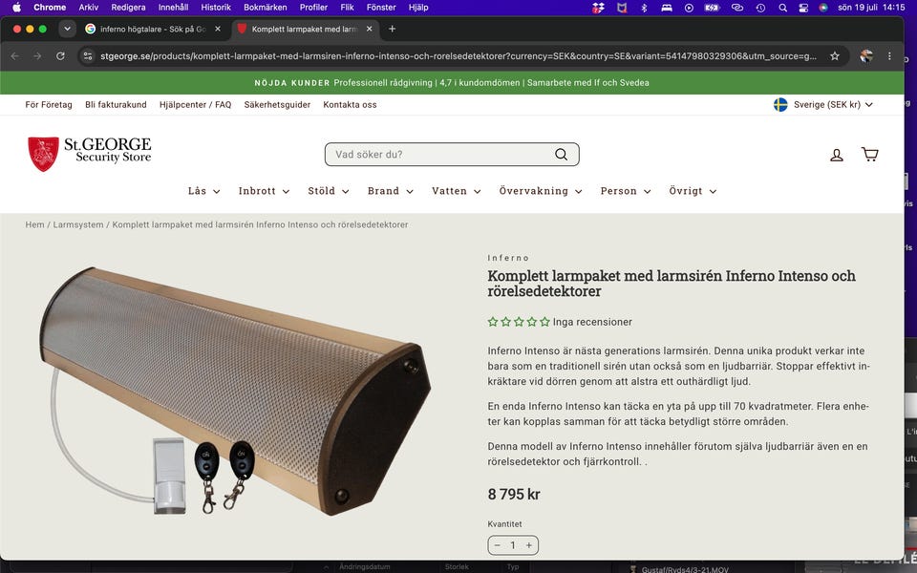Click the Inferno Intenso product image
The height and width of the screenshot is (573, 917).
point(236,392)
